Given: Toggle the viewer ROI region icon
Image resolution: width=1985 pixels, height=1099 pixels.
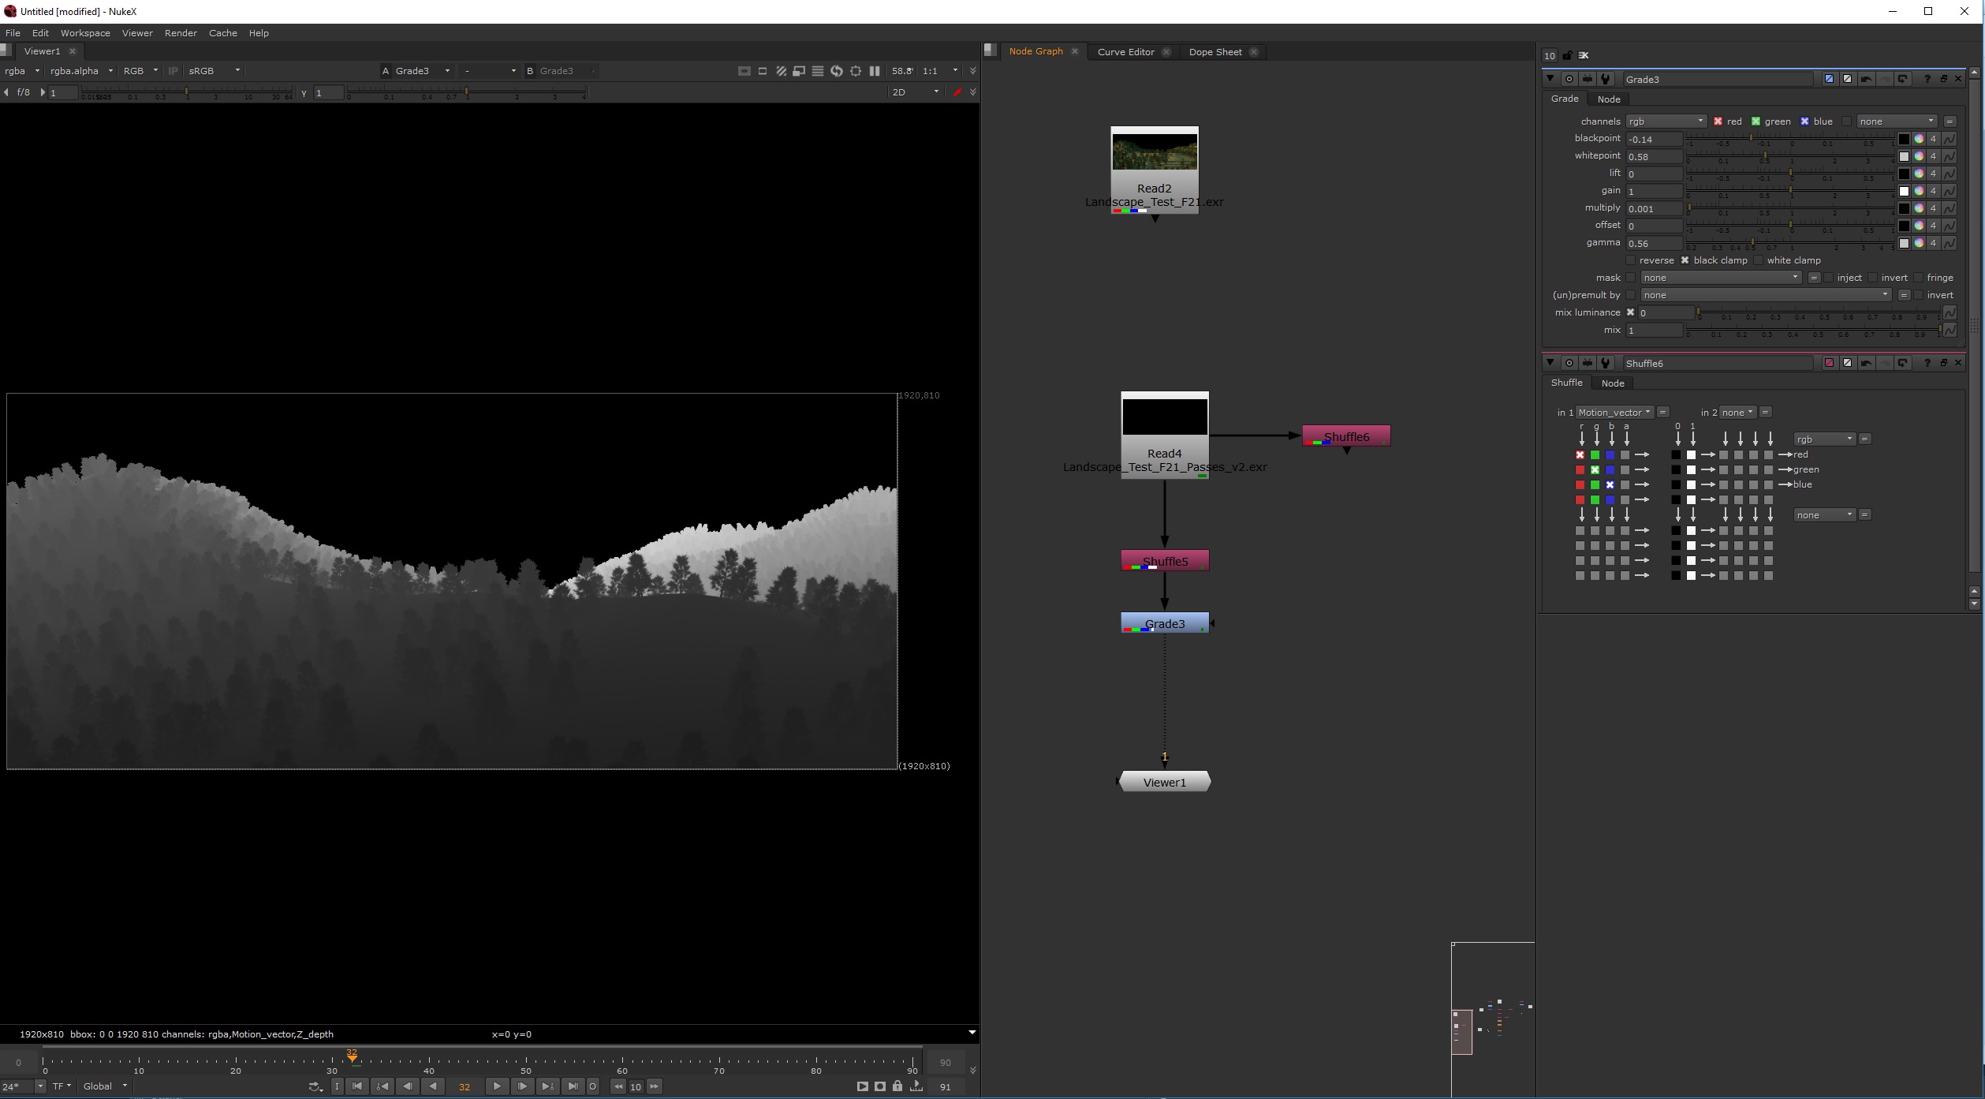Looking at the screenshot, I should 856,71.
